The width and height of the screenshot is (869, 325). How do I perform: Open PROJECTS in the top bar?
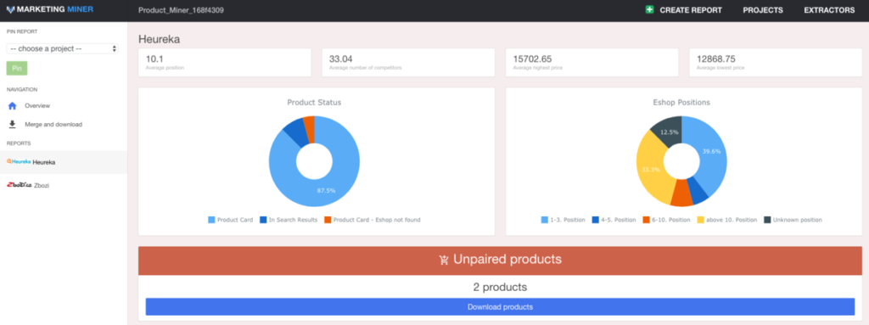pyautogui.click(x=763, y=10)
